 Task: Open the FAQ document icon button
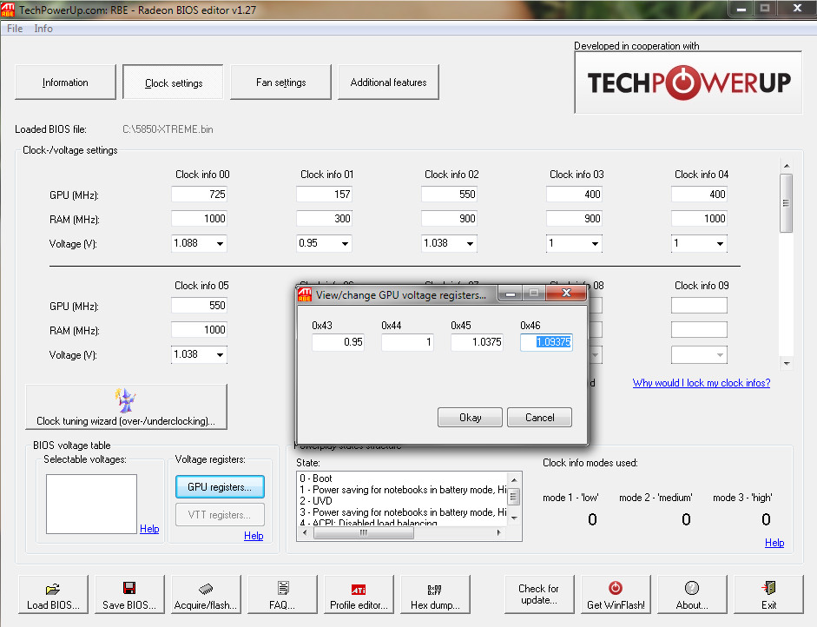click(x=282, y=594)
